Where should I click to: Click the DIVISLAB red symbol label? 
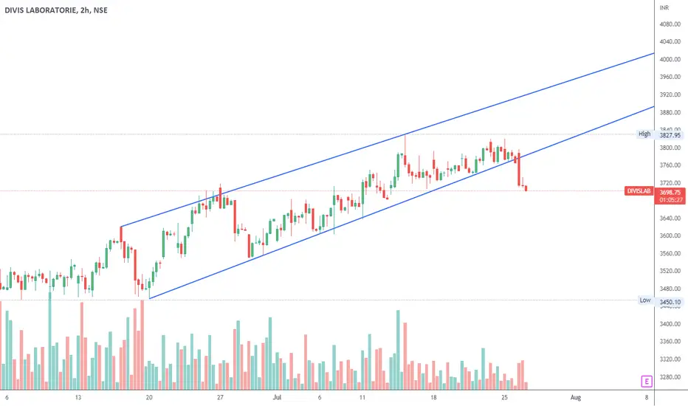pyautogui.click(x=639, y=191)
